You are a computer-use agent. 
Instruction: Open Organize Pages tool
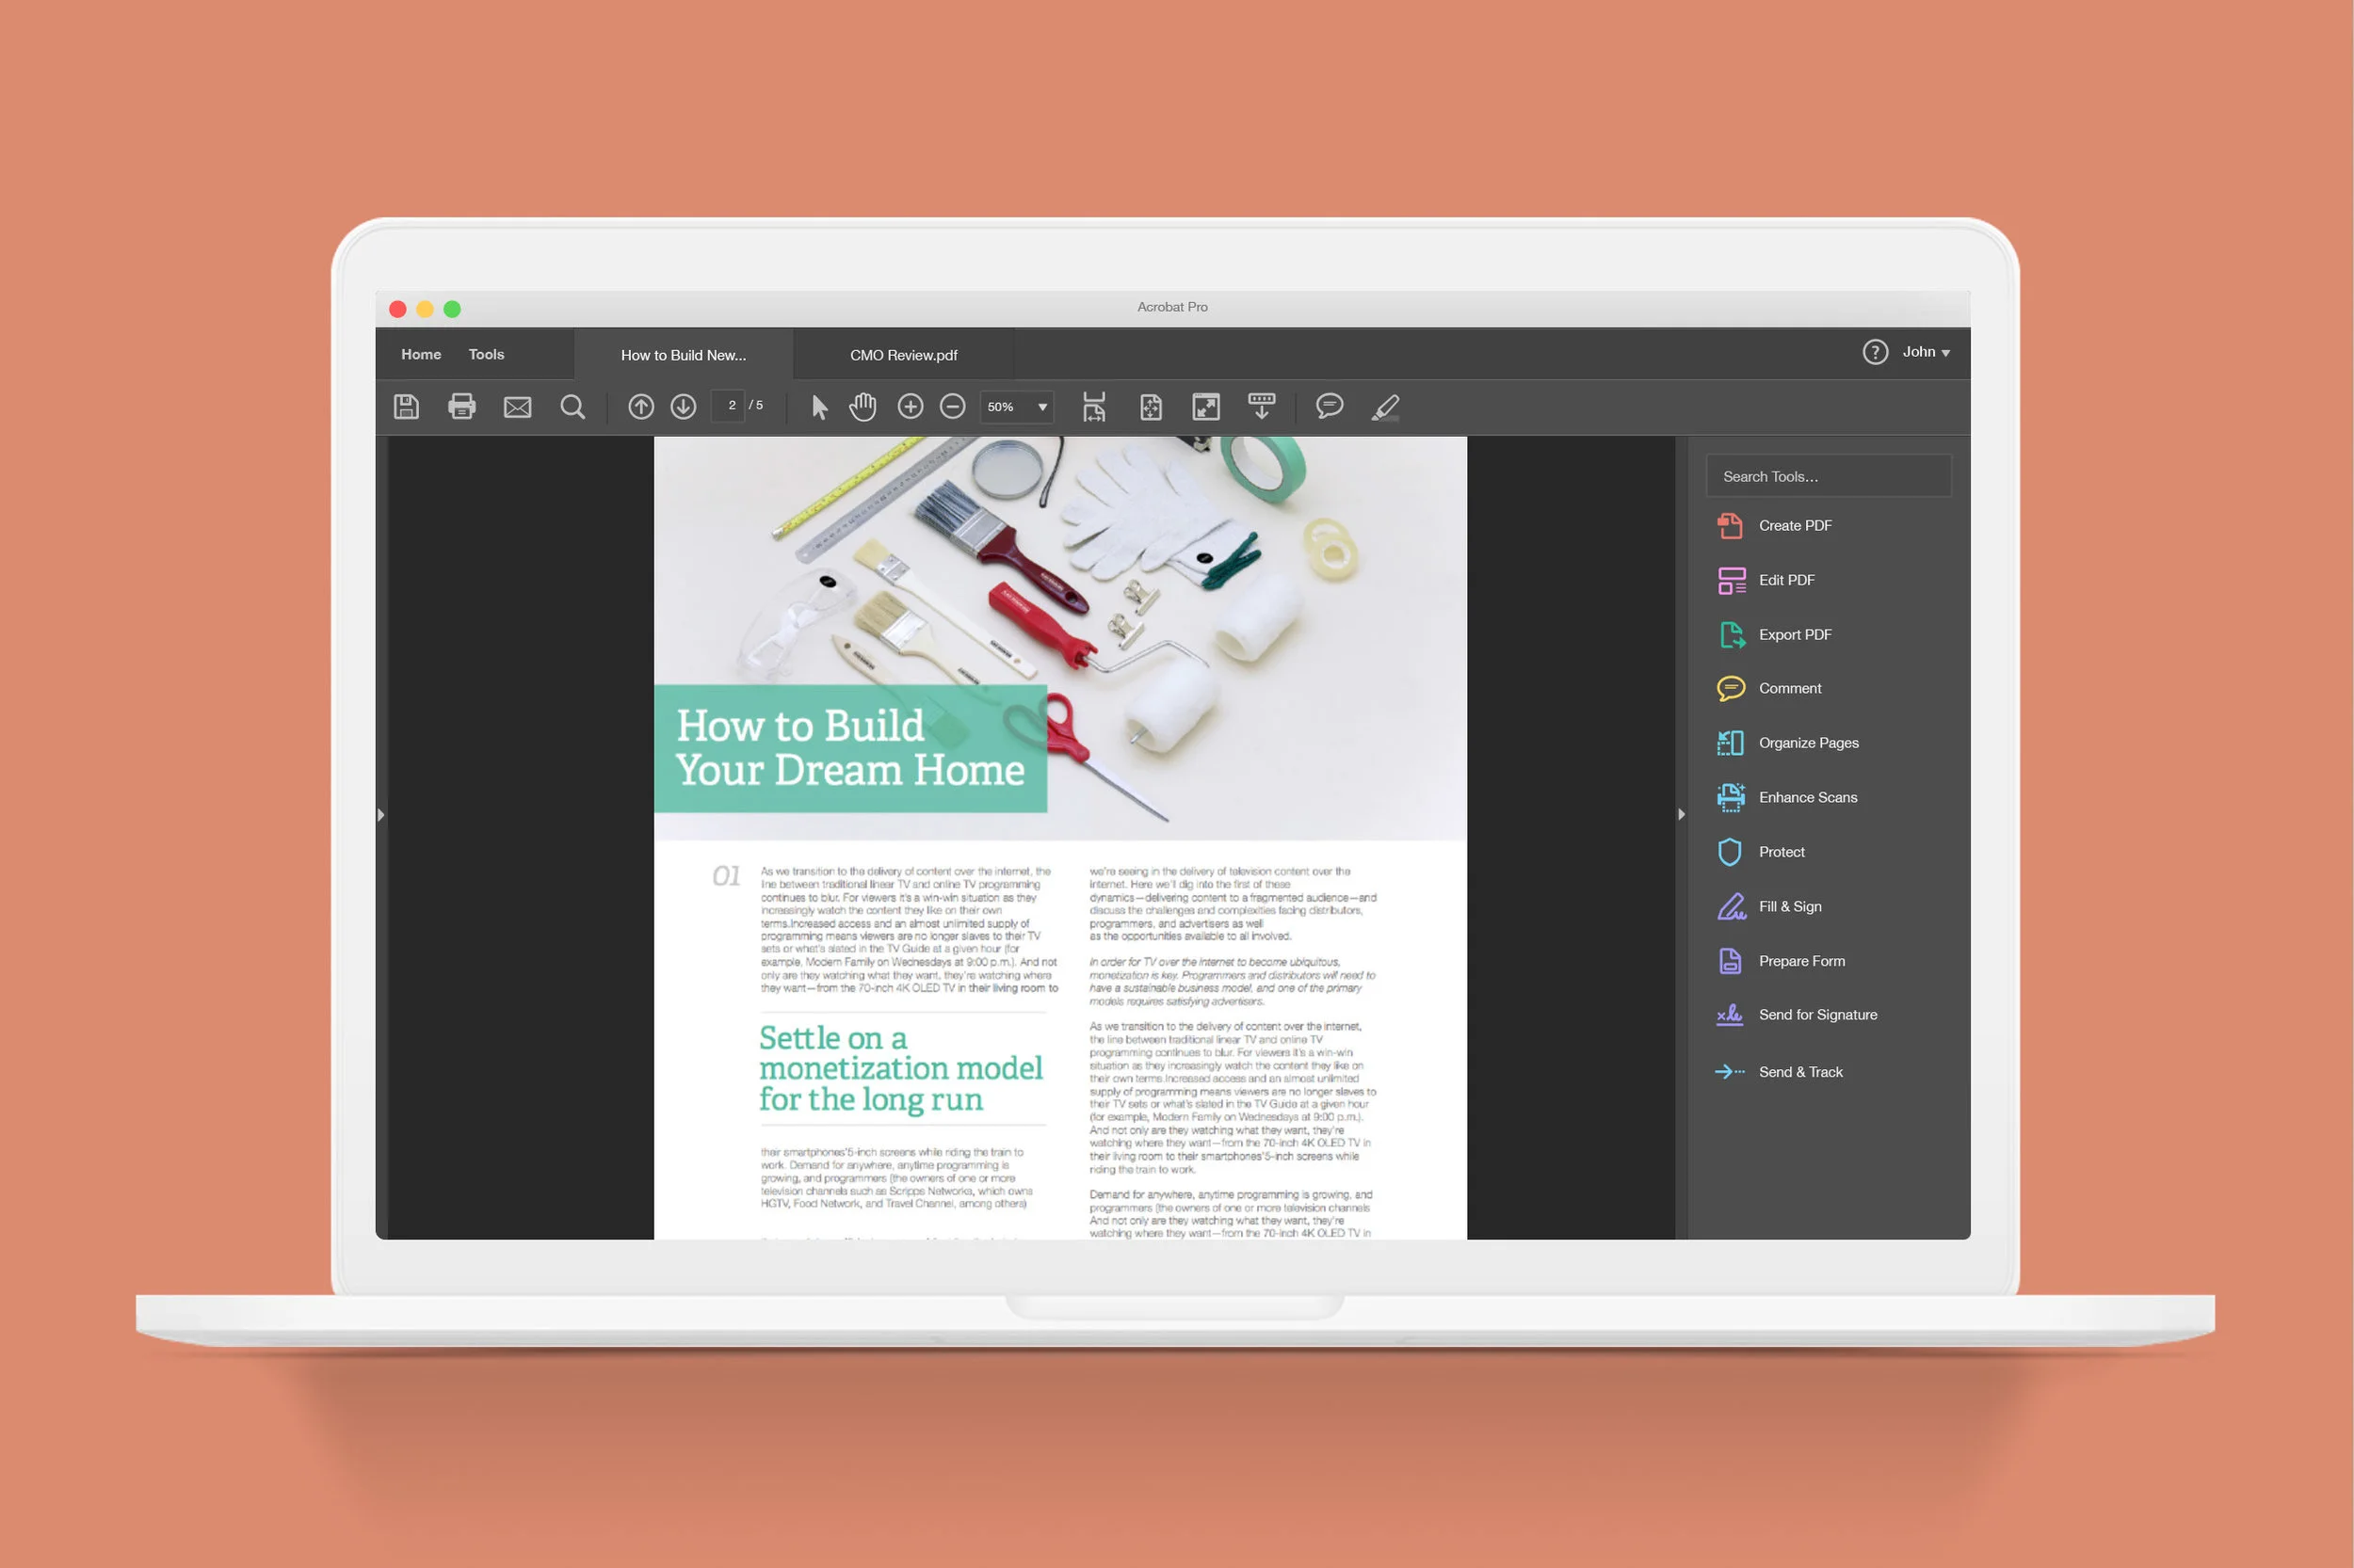click(x=1807, y=743)
